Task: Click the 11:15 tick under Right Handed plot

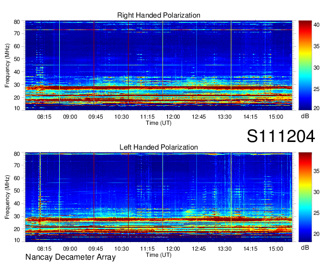Action: 147,117
